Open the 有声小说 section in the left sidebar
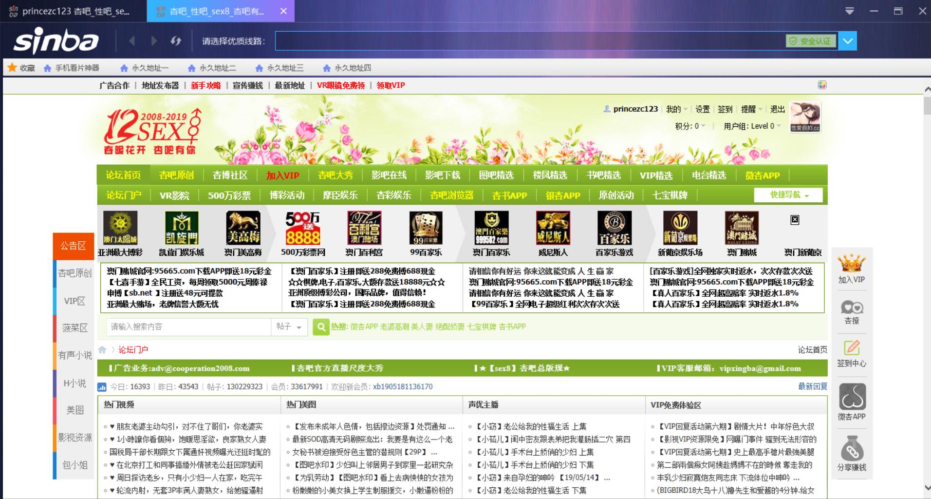Screen dimensions: 931x499 [74, 355]
